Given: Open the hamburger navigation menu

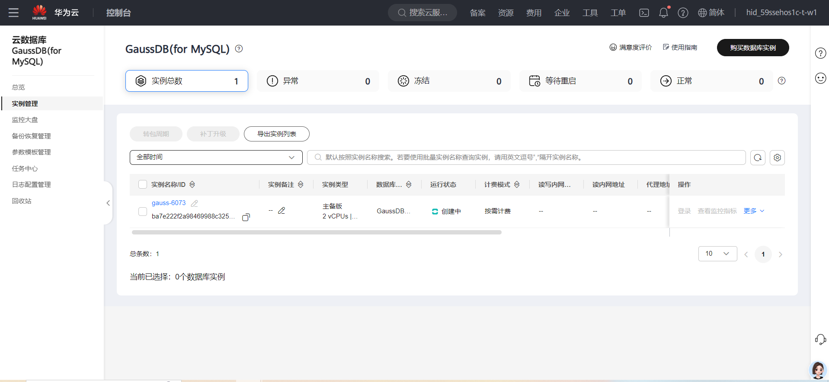Looking at the screenshot, I should point(13,13).
